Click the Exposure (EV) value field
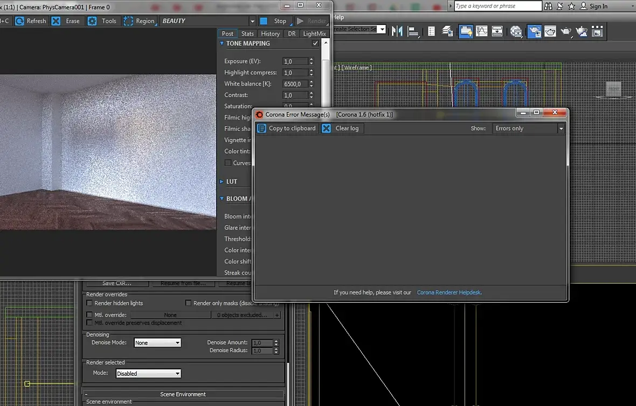This screenshot has width=636, height=406. [295, 61]
